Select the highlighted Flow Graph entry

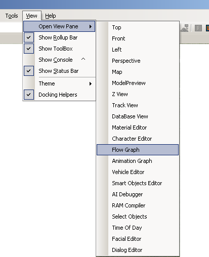(138, 150)
